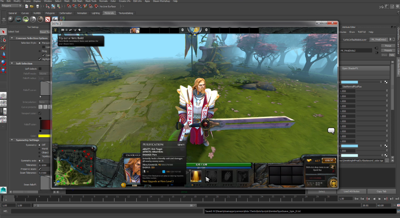Image resolution: width=400 pixels, height=218 pixels.
Task: Switch to the Polygons shelf tab
Action: coord(50,13)
